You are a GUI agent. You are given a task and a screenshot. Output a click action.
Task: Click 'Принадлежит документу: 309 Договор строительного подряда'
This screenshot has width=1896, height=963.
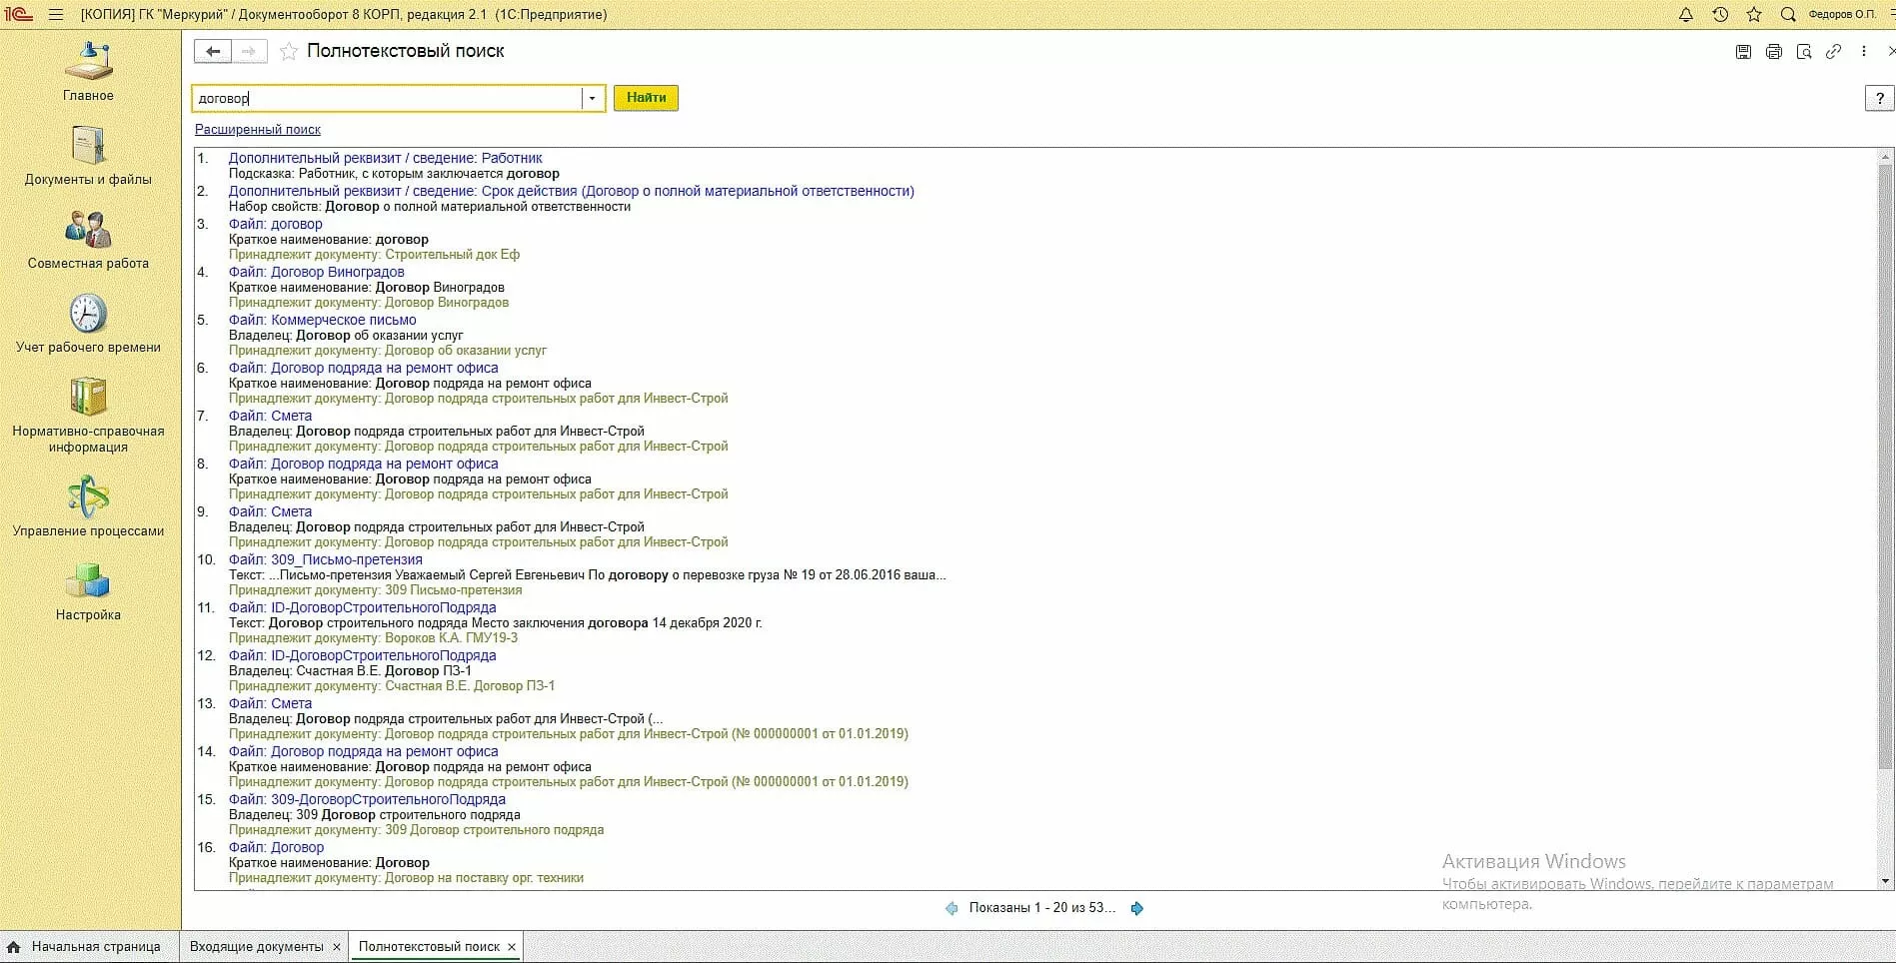[x=416, y=830]
